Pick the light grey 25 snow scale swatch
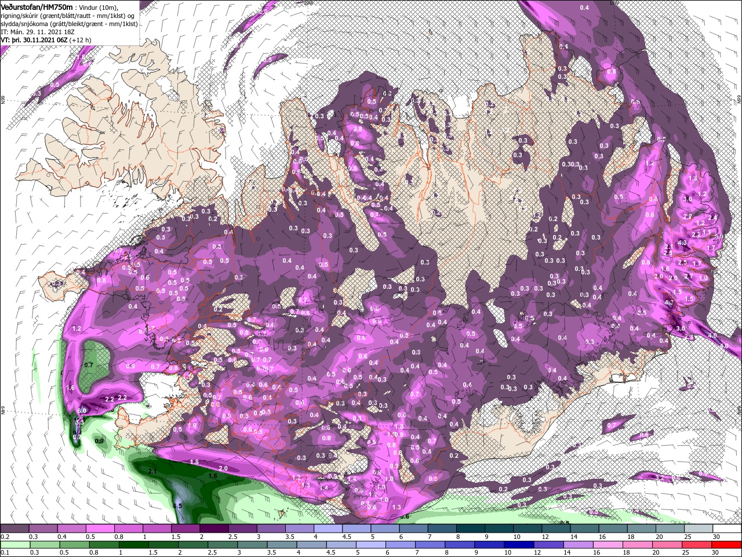 pyautogui.click(x=699, y=528)
